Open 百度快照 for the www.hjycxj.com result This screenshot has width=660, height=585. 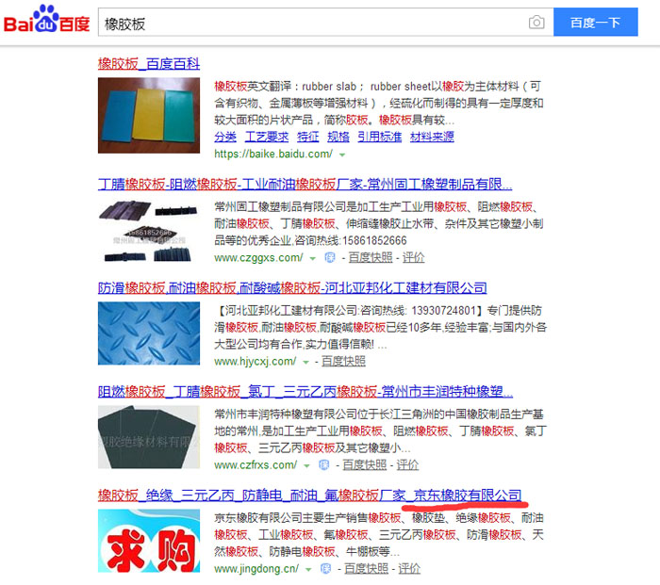343,361
